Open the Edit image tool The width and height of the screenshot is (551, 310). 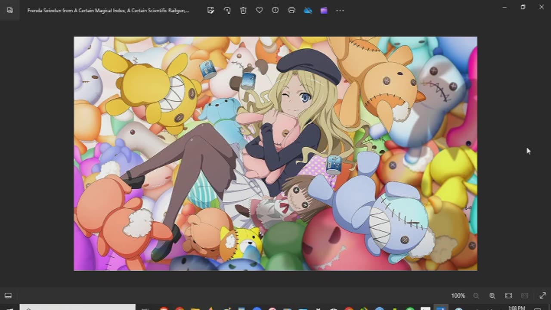click(210, 10)
